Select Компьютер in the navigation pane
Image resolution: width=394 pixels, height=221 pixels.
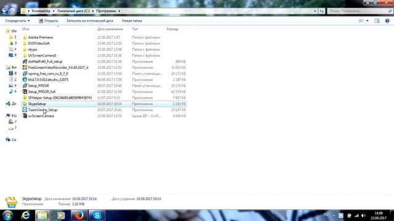pos(11,115)
